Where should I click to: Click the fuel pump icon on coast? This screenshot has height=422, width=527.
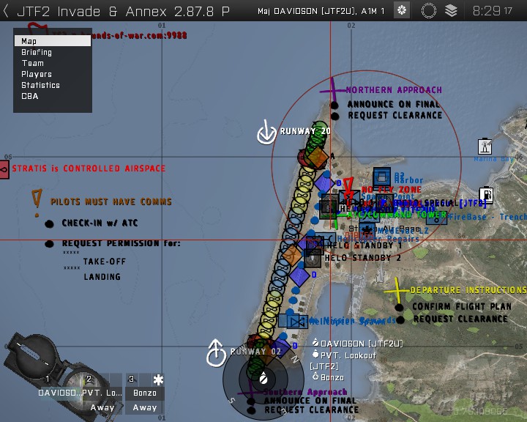pyautogui.click(x=486, y=195)
